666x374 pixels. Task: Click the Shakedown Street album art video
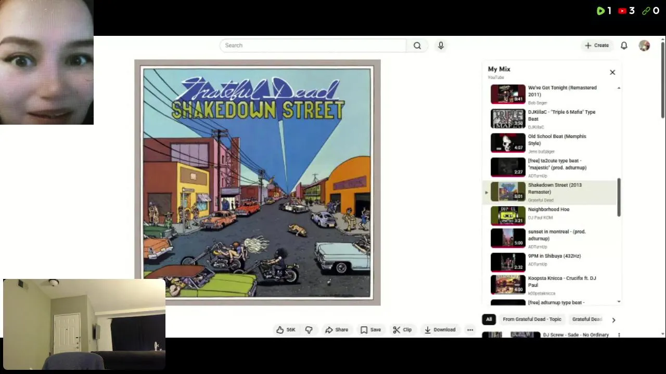point(258,182)
